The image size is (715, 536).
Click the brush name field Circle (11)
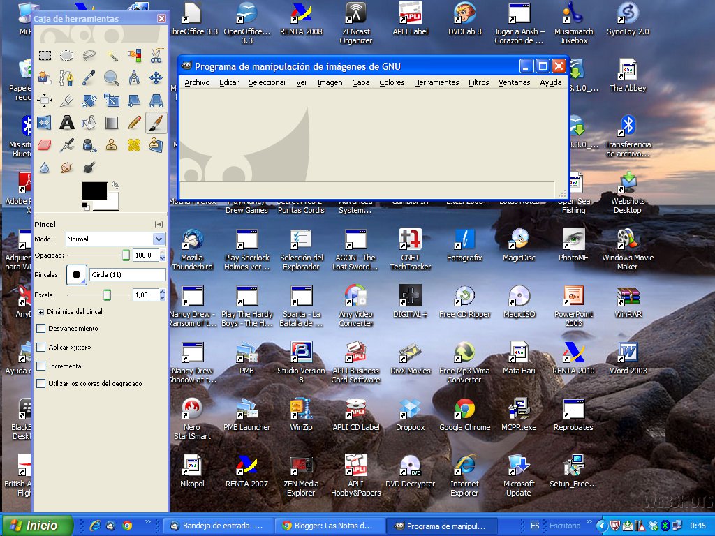pyautogui.click(x=128, y=275)
